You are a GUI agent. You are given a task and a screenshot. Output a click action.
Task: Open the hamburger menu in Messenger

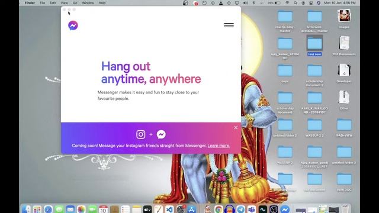tap(229, 25)
